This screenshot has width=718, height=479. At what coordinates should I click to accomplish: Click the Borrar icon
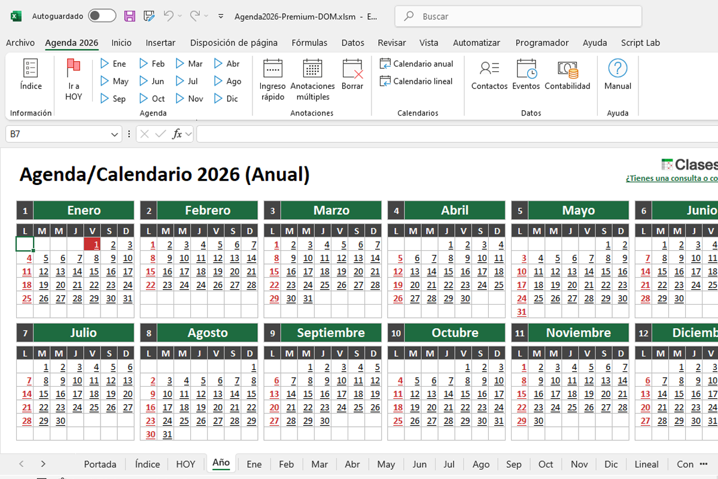352,68
